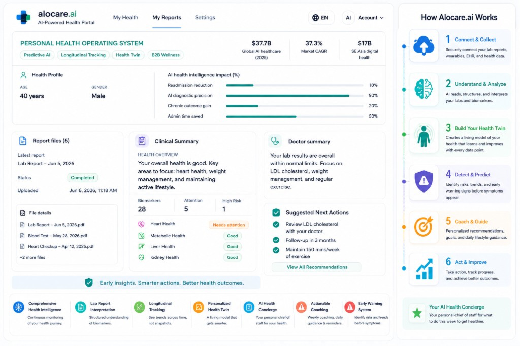Click the cloud upload Connect & Collect icon
This screenshot has height=346, width=520.
[424, 46]
